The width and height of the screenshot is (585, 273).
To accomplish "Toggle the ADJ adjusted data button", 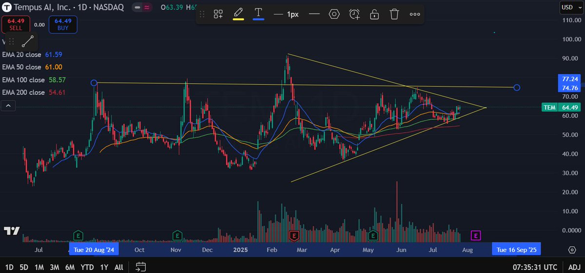I will pos(574,267).
